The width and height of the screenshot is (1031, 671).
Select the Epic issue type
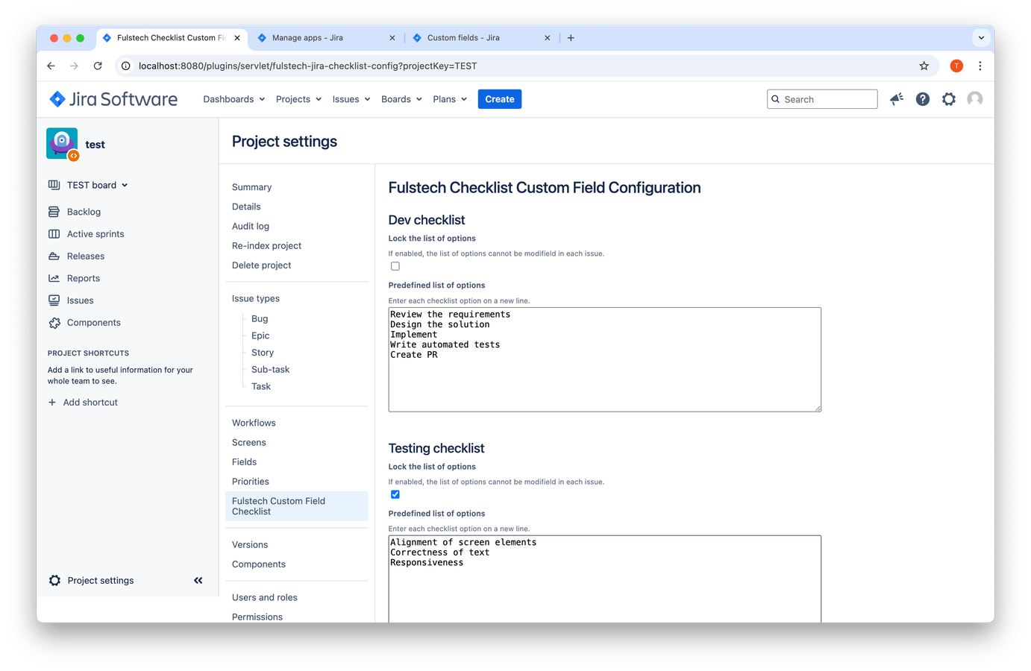pos(260,335)
